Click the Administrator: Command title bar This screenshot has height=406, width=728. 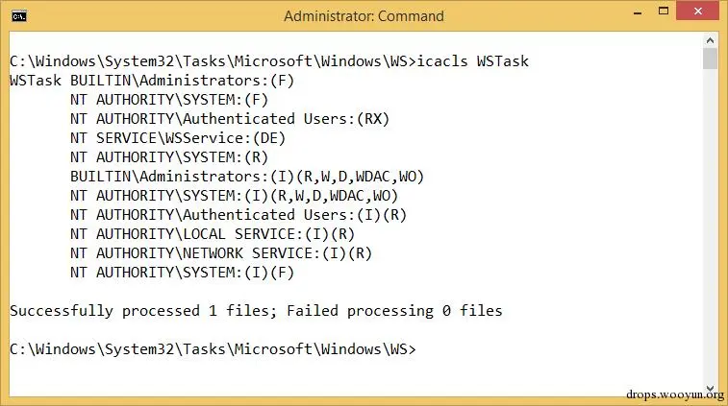[364, 15]
